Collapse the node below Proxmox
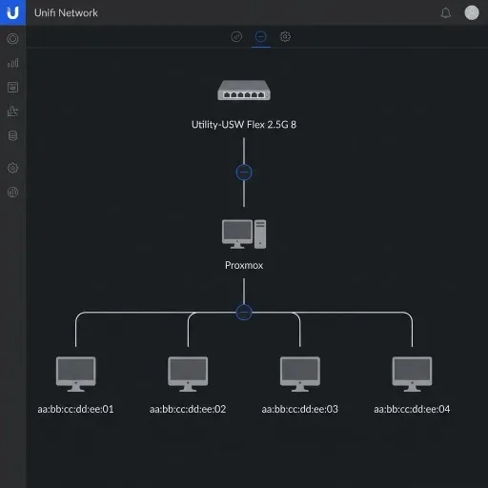 pos(244,313)
